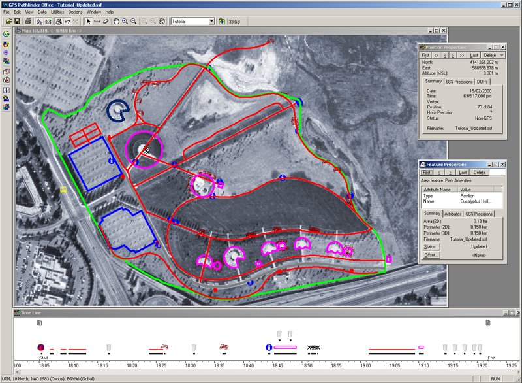Print the map with the printer icon
The height and width of the screenshot is (383, 522).
(x=28, y=22)
